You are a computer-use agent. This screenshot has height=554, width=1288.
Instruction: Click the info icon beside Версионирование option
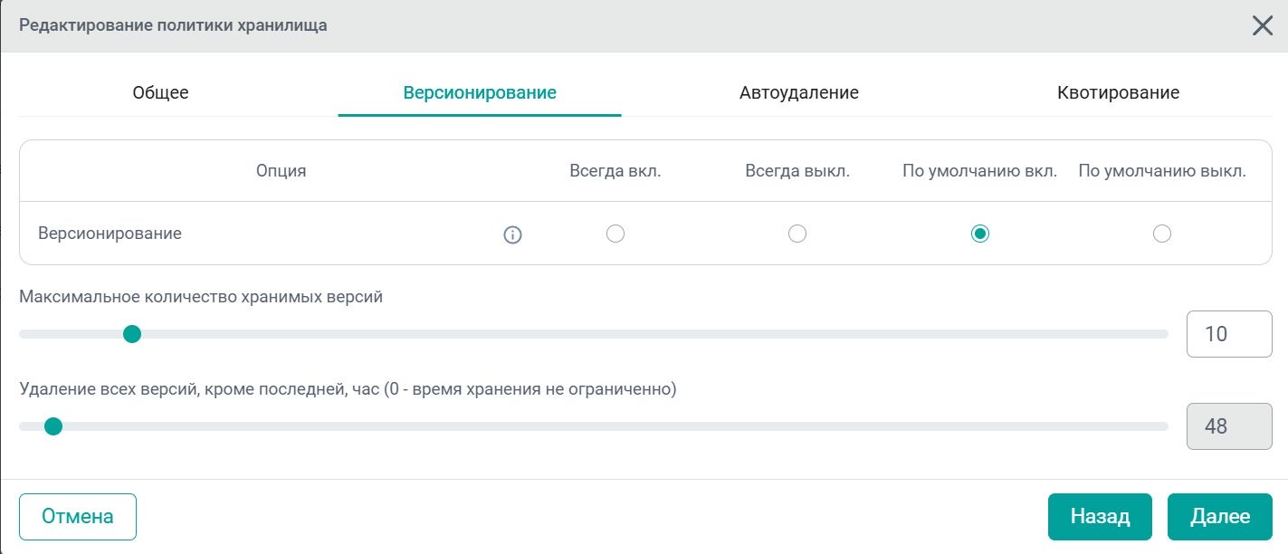512,235
